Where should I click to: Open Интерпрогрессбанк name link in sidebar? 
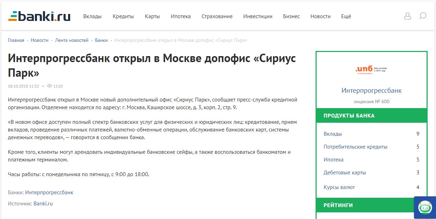pyautogui.click(x=371, y=91)
